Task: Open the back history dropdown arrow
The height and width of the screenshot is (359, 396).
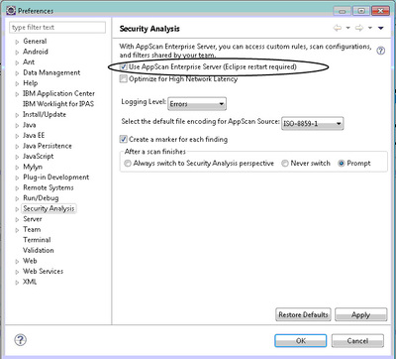Action: 347,28
